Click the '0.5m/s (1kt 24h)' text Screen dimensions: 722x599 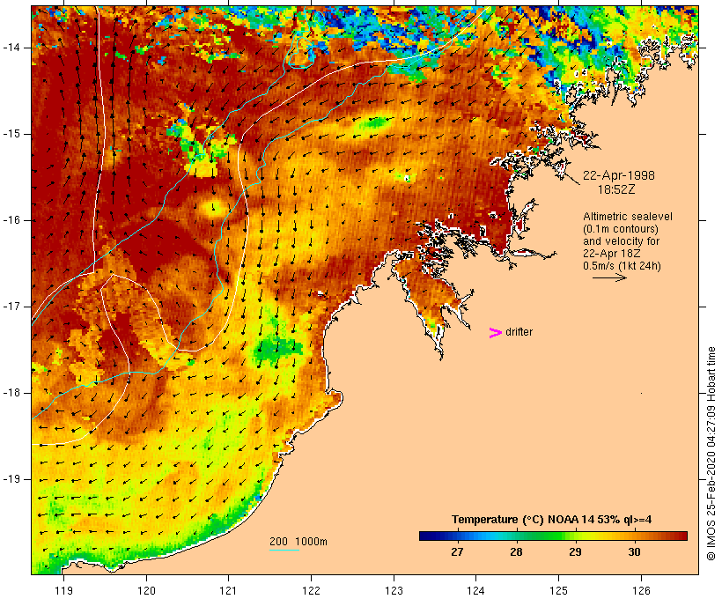click(623, 266)
